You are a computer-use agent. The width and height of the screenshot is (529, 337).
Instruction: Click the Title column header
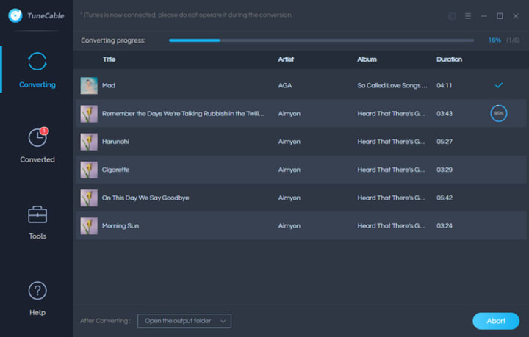109,59
